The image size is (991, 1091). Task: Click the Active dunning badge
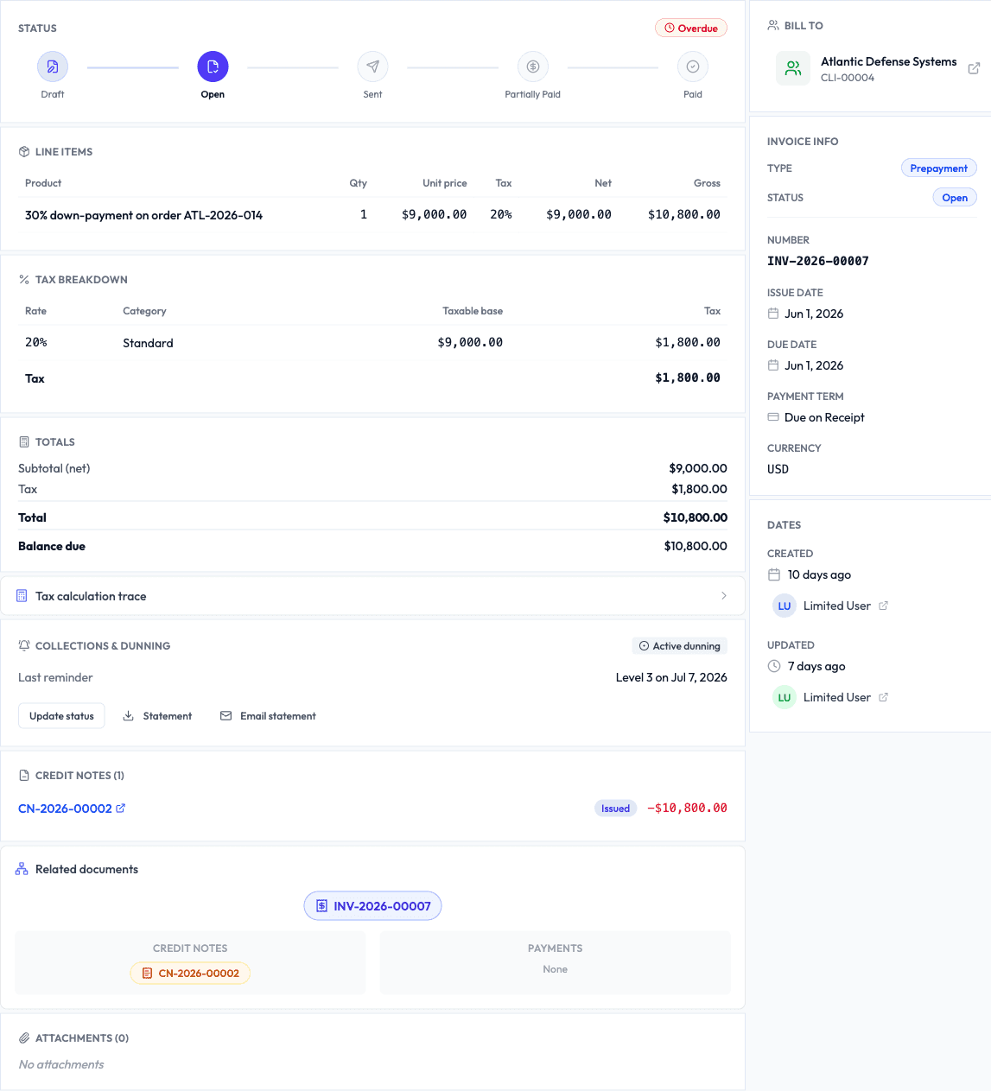click(679, 646)
